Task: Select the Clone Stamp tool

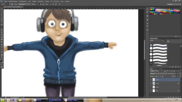Action: pos(2,30)
